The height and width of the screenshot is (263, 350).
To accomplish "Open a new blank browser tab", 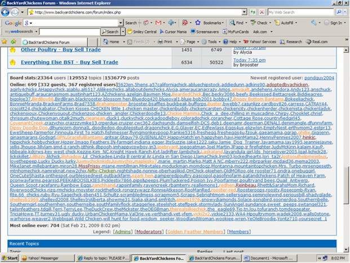I will pos(92,42).
